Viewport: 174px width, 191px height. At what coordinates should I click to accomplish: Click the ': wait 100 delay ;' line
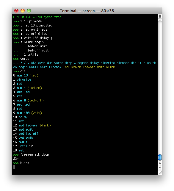33,38
